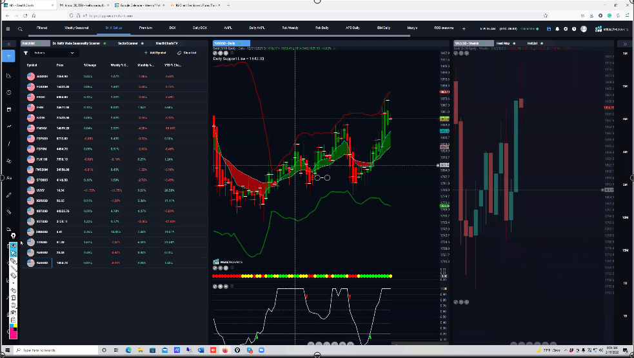Click the blue save layout icon
This screenshot has width=634, height=358.
tap(549, 29)
